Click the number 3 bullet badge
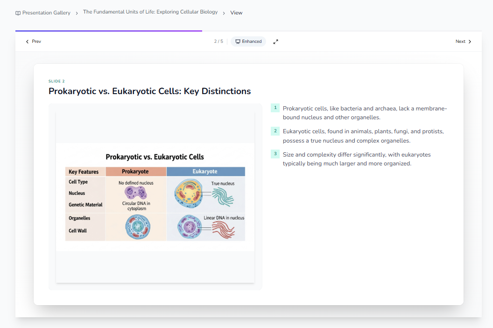This screenshot has height=328, width=493. [275, 154]
